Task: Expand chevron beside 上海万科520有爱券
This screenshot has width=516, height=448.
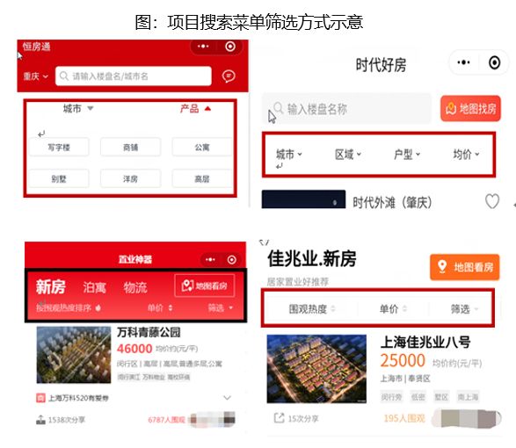Action: coord(227,398)
